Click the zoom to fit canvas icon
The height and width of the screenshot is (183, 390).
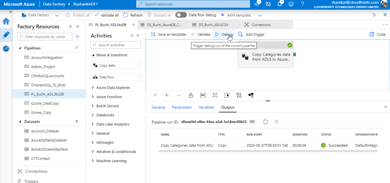pyautogui.click(x=215, y=95)
